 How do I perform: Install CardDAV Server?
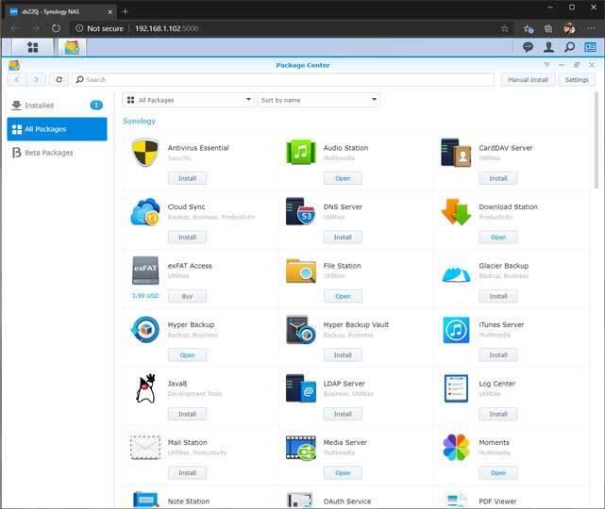(x=498, y=178)
